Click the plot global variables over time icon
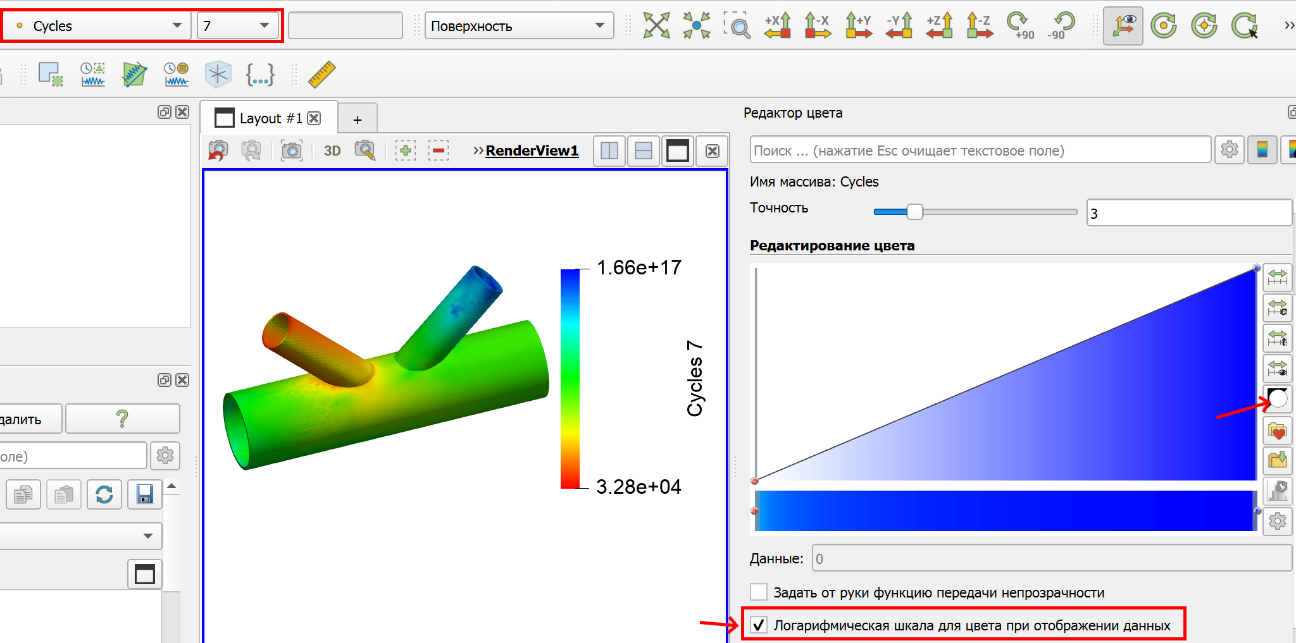This screenshot has width=1296, height=643. click(x=93, y=75)
